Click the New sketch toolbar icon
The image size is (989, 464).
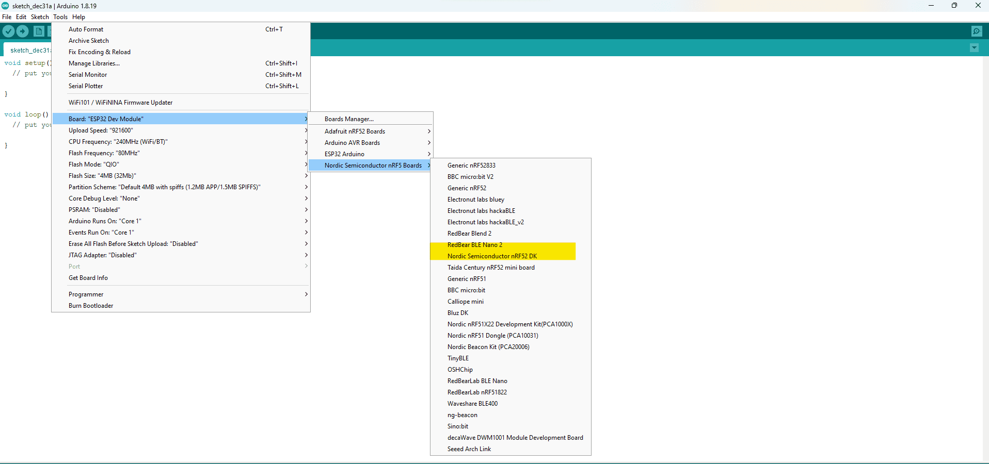(39, 31)
